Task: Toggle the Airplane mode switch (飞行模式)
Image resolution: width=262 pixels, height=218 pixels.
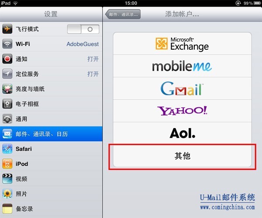Action: click(83, 29)
